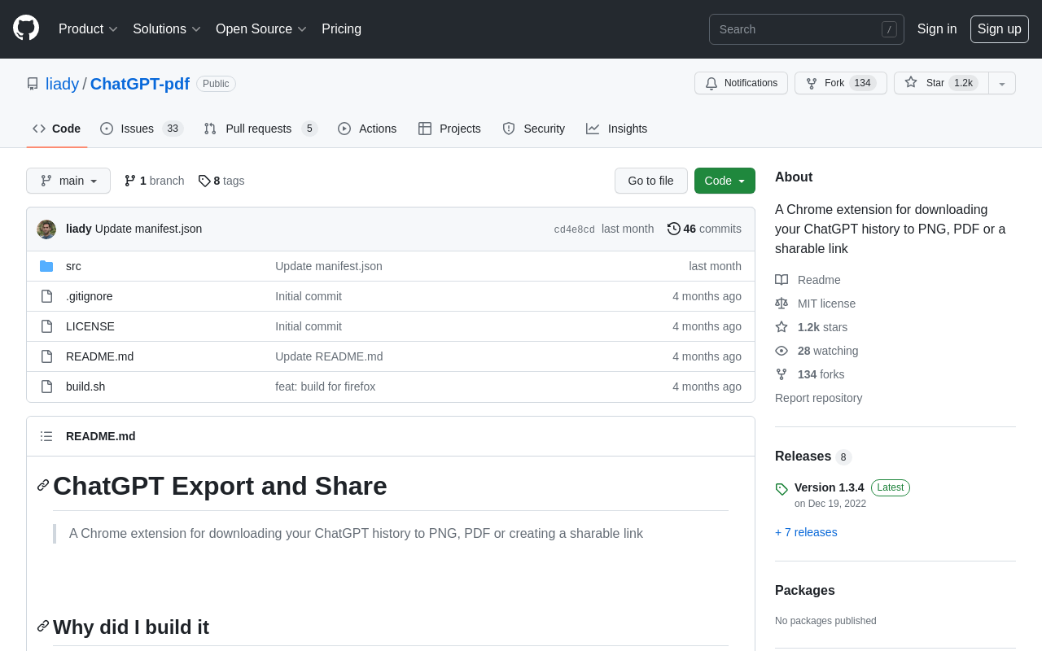
Task: Click the src folder icon
Action: (46, 266)
